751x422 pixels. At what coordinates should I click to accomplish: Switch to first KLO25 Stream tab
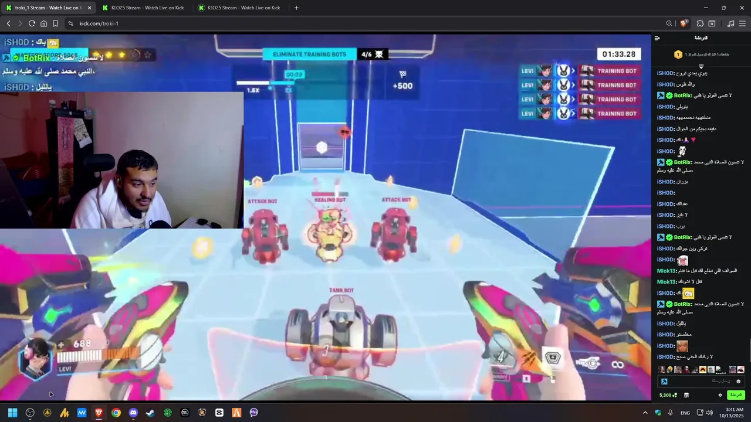(x=144, y=8)
